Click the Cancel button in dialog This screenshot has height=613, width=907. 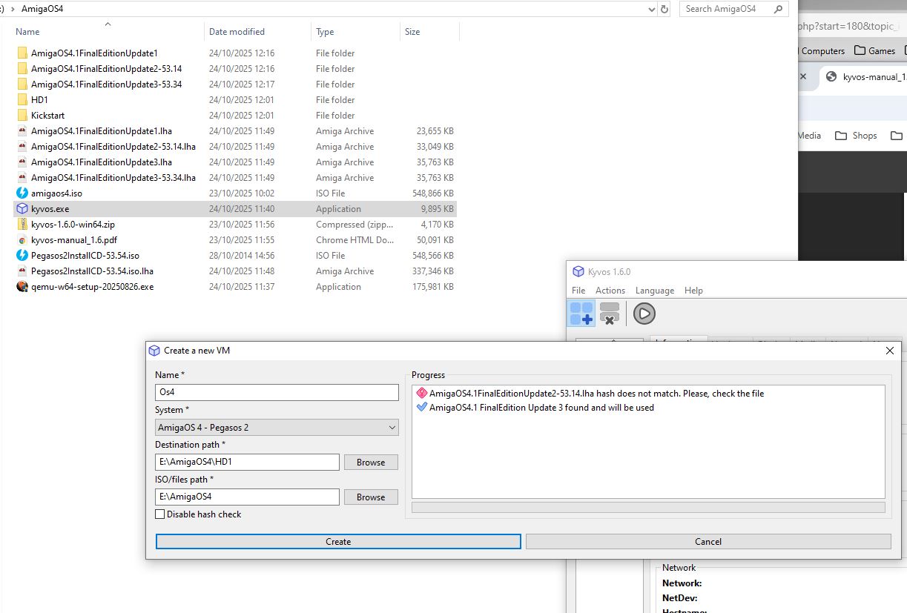click(708, 542)
